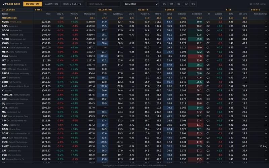Image resolution: width=269 pixels, height=168 pixels.
Task: Sort by the EV/EBITDA column header
Action: point(116,14)
